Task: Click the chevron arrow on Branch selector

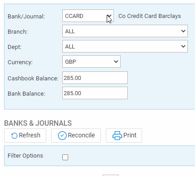Action: [183, 31]
